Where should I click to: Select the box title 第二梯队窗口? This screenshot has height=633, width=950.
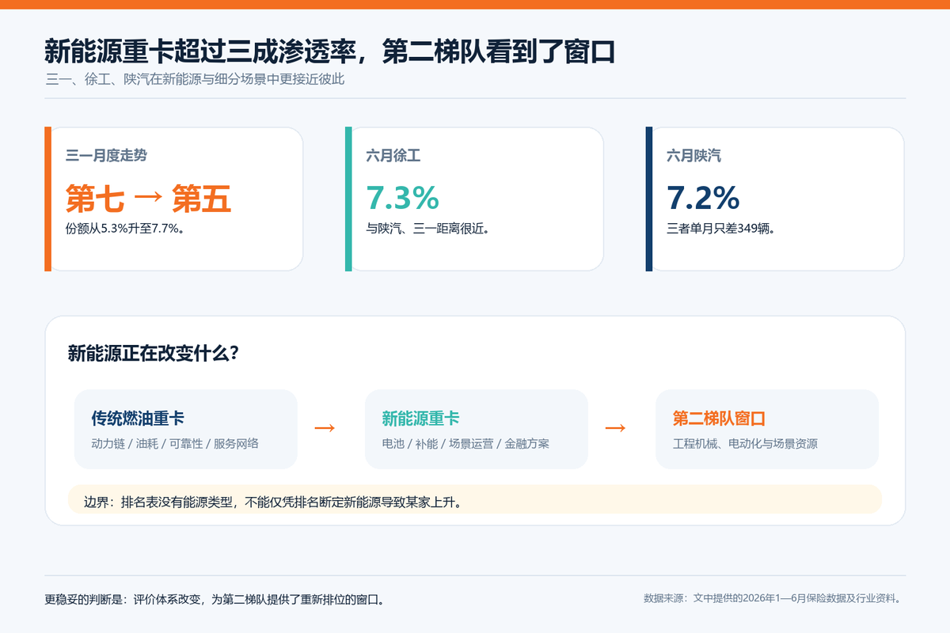720,418
